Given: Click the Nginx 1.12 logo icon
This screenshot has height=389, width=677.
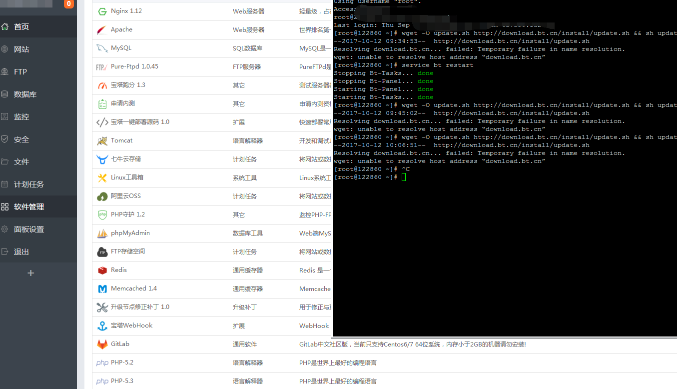Looking at the screenshot, I should click(x=102, y=11).
